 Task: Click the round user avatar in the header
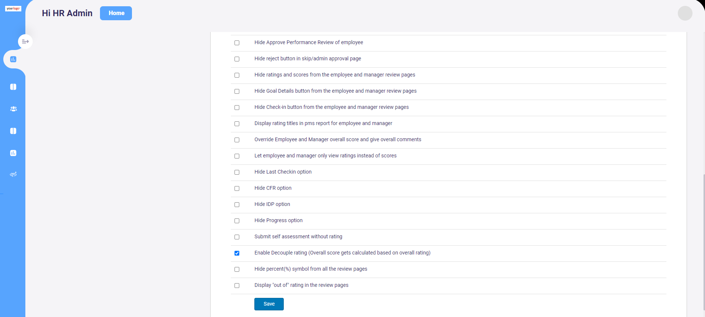tap(685, 13)
